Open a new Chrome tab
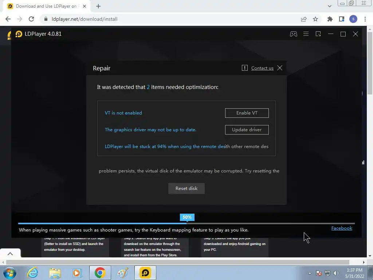 [x=98, y=7]
